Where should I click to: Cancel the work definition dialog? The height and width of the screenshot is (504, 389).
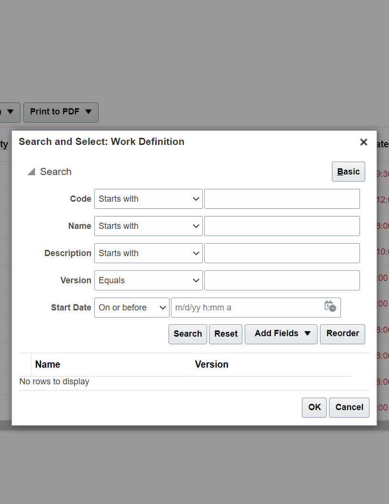coord(349,408)
